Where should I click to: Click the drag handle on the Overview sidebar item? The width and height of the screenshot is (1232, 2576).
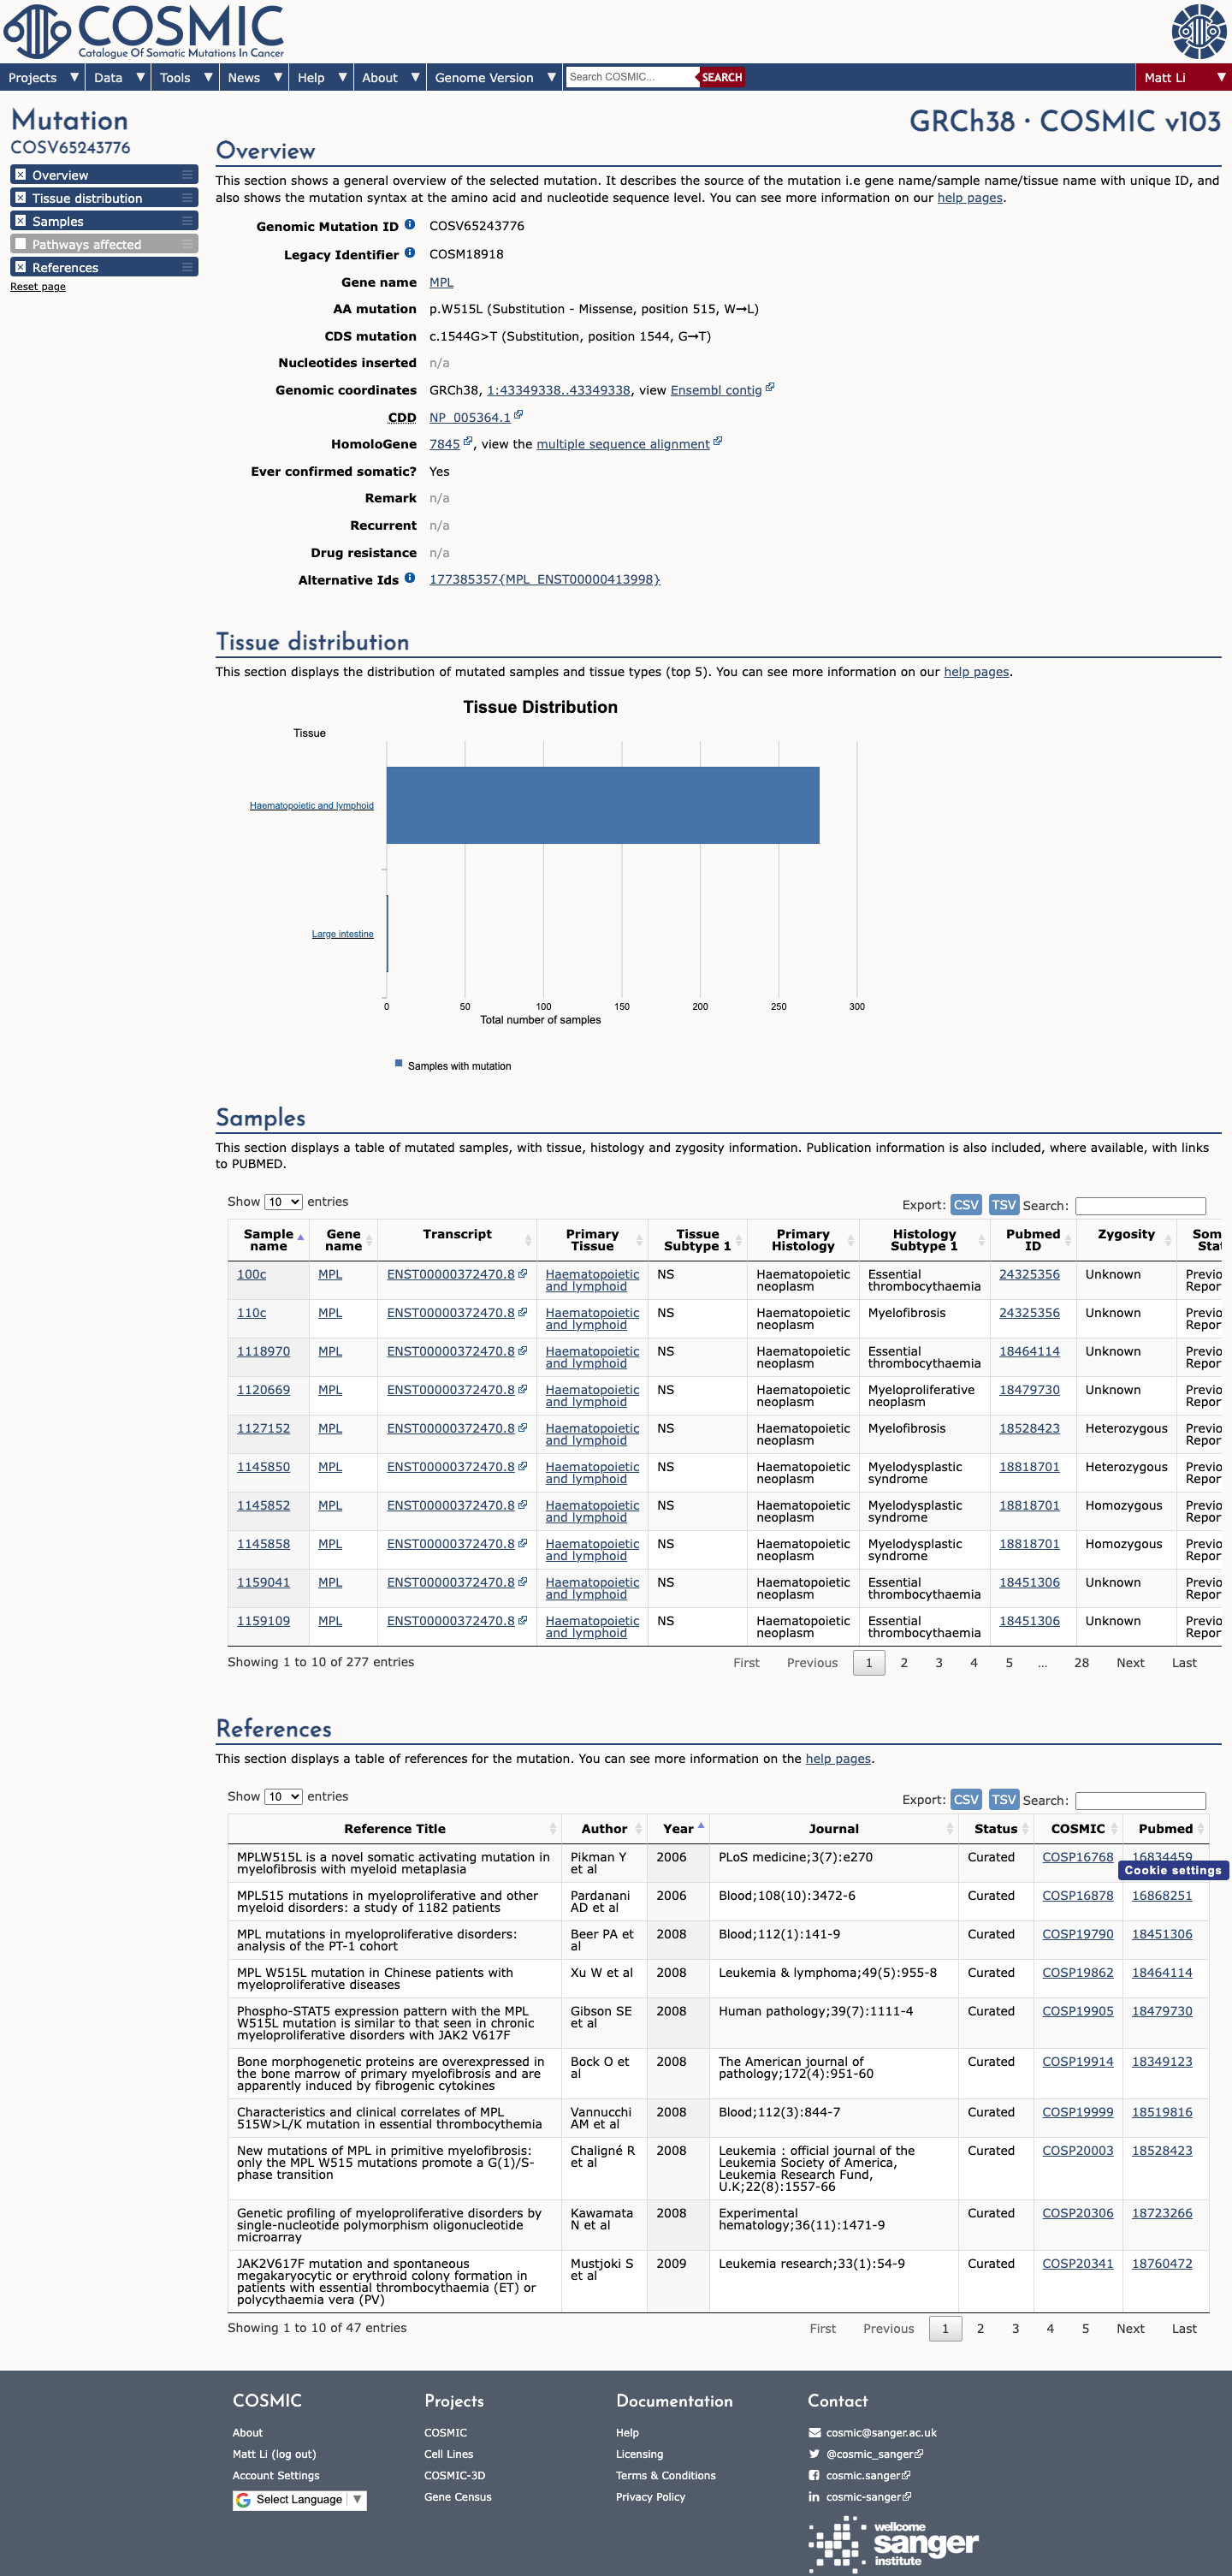click(x=187, y=175)
